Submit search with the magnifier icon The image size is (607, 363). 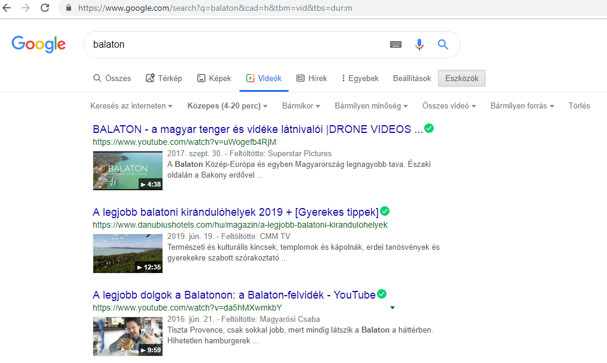(443, 45)
